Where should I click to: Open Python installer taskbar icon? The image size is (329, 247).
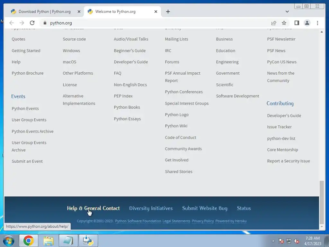pyautogui.click(x=88, y=241)
